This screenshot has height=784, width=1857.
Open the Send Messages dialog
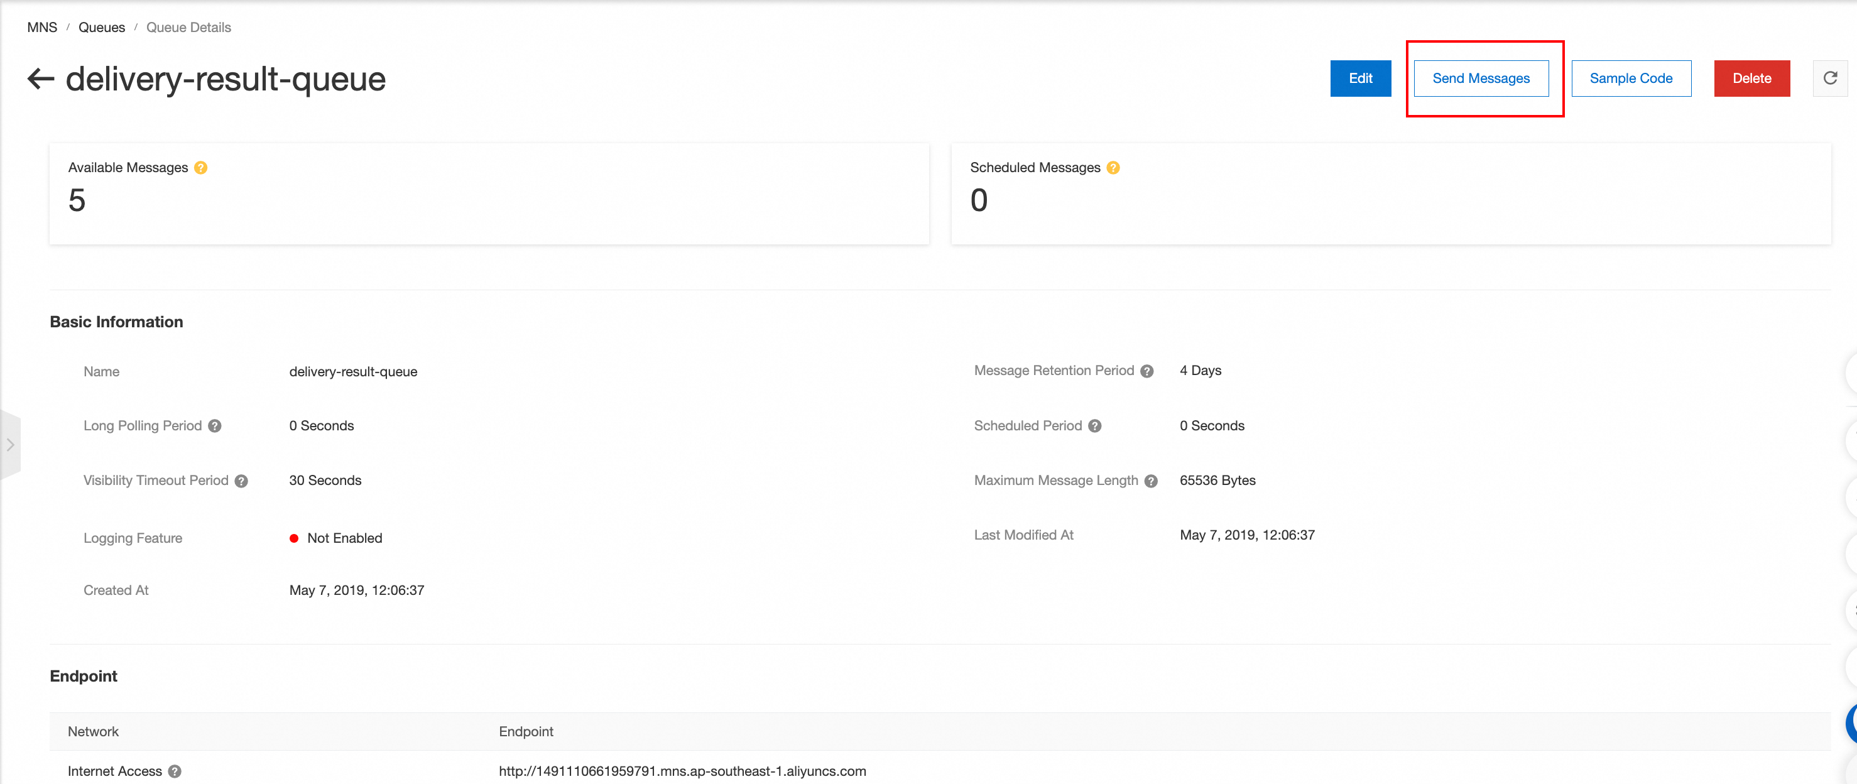[1481, 79]
